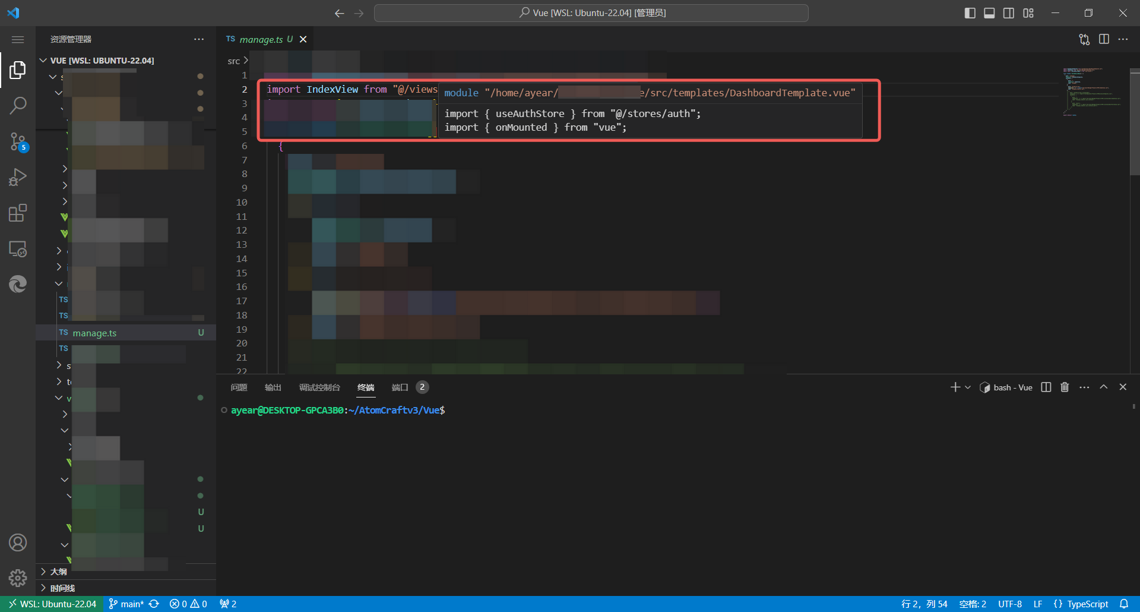Open errors and warnings count in status bar
1140x612 pixels.
[x=188, y=604]
